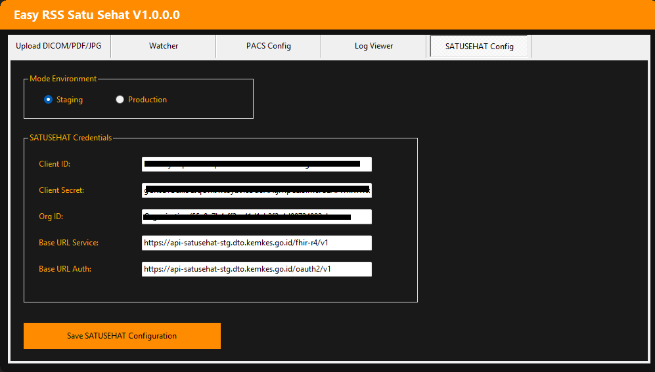Open the Log Viewer tab

(373, 46)
